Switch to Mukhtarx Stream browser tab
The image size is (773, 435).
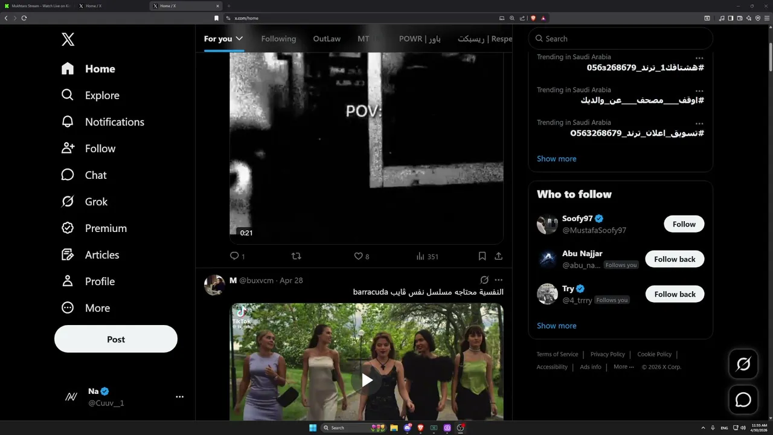pos(37,5)
